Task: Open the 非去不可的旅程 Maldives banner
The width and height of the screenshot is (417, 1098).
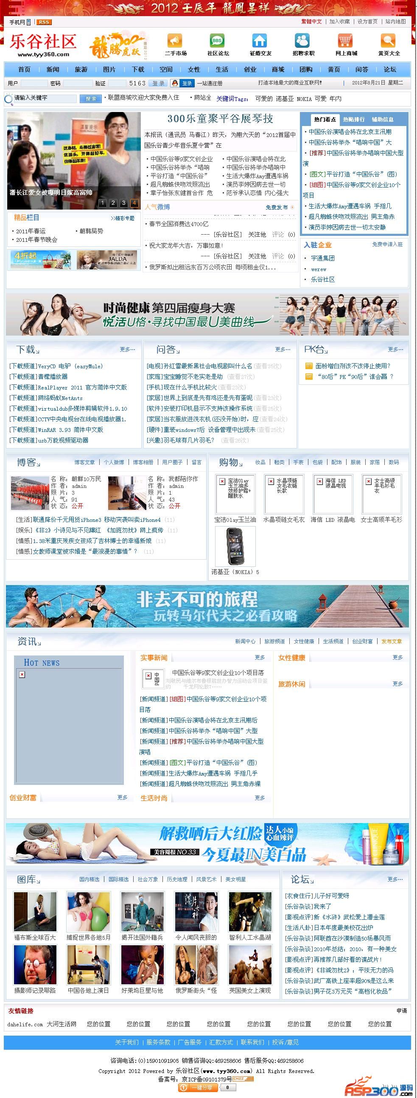Action: click(x=207, y=606)
